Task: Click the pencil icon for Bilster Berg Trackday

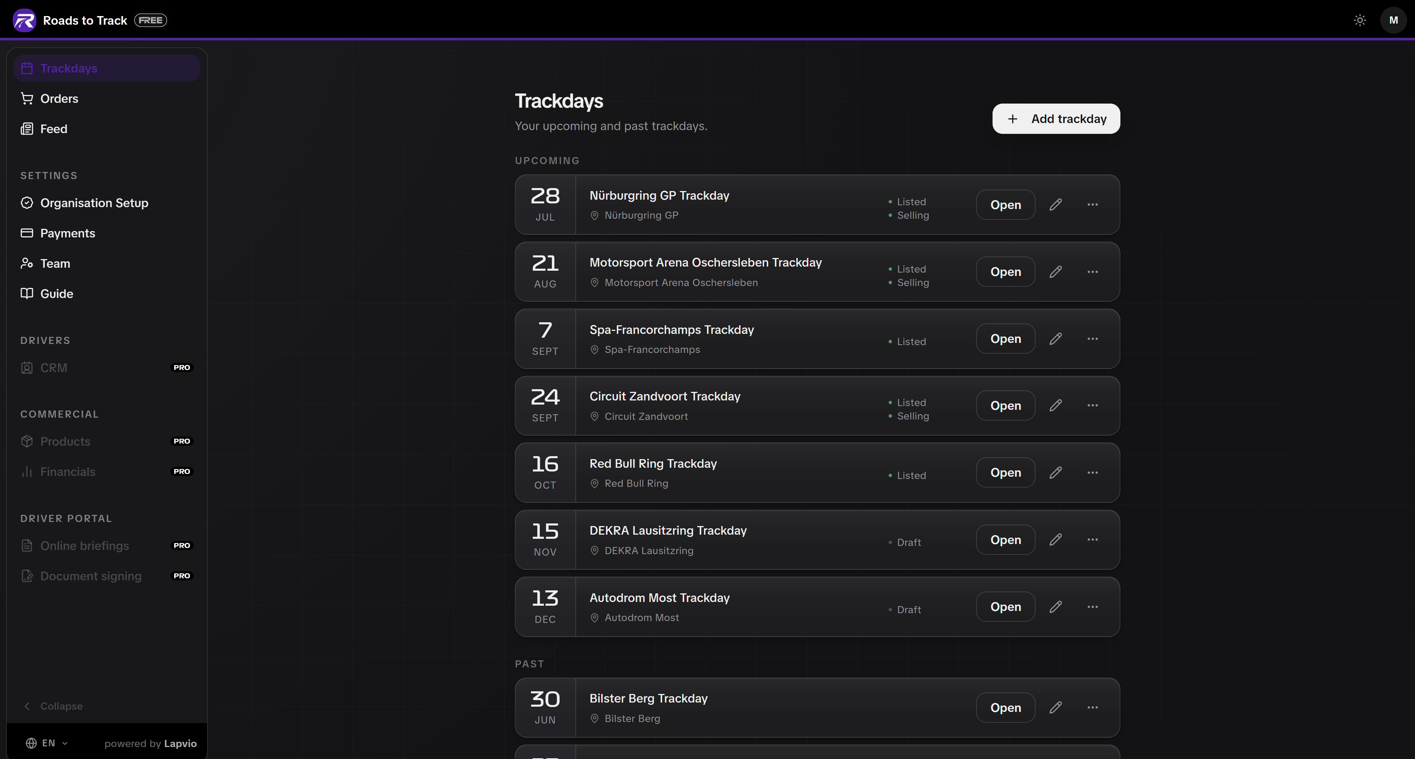Action: click(1055, 707)
